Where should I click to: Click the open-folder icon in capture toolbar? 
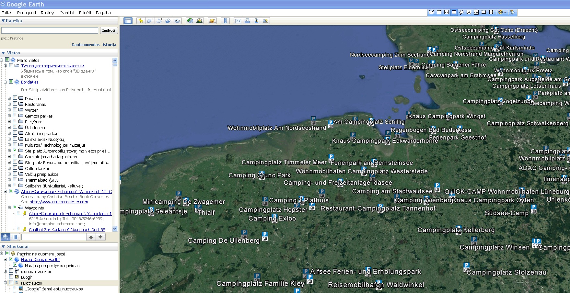pos(432,12)
